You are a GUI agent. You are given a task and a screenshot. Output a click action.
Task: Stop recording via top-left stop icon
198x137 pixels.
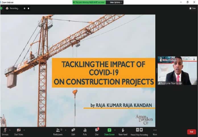[x=28, y=8]
